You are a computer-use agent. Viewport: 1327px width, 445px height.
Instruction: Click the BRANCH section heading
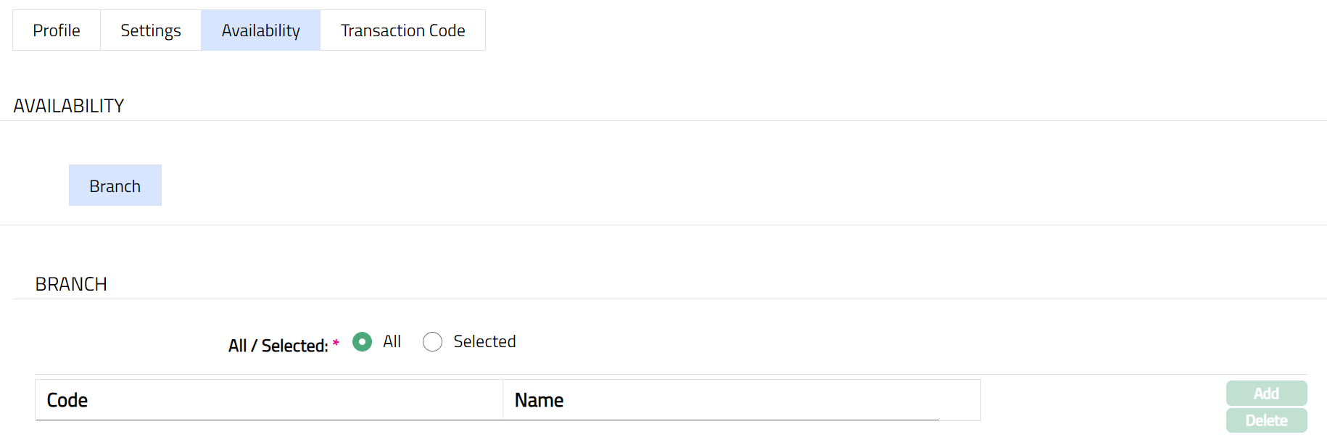(x=71, y=284)
